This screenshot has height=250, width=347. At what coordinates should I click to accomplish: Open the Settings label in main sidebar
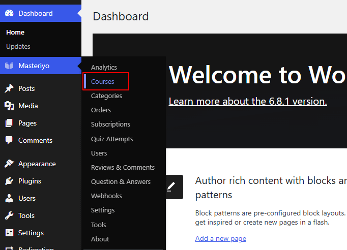point(31,233)
